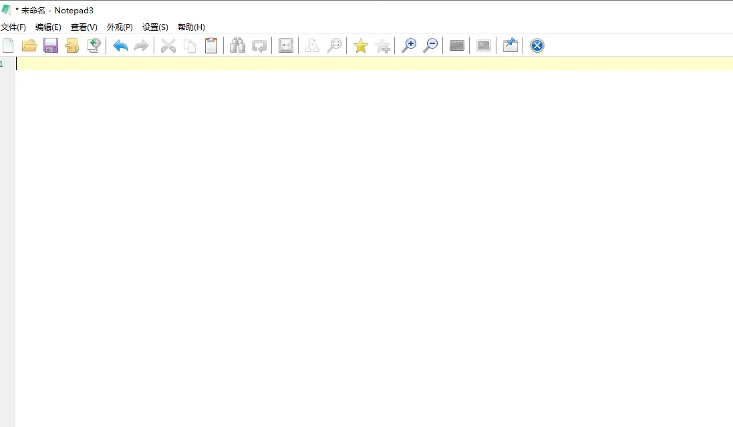Undo the last action
This screenshot has height=427, width=733.
(120, 45)
